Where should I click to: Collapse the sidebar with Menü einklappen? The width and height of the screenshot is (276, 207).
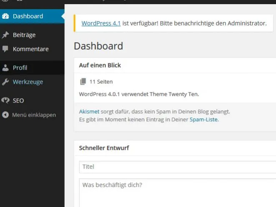tap(32, 115)
